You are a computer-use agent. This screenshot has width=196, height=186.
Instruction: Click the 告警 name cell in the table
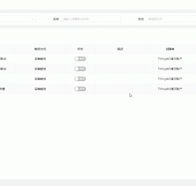pyautogui.click(x=3, y=89)
